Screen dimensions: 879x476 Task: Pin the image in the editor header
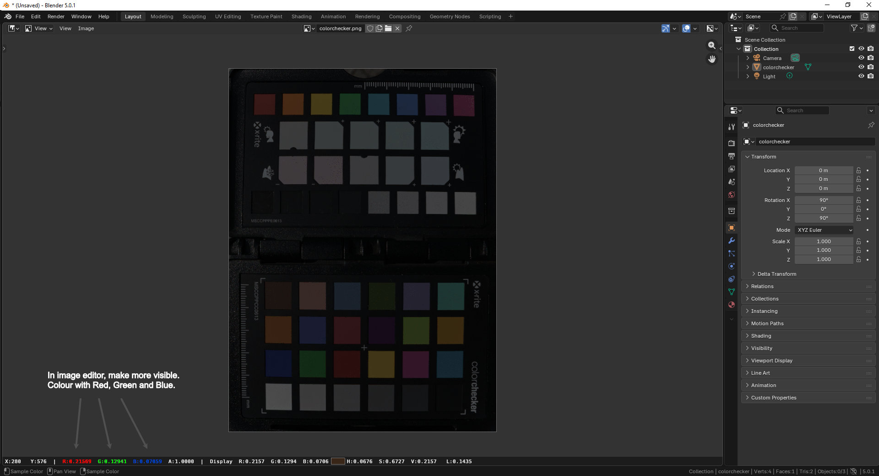[x=409, y=28]
